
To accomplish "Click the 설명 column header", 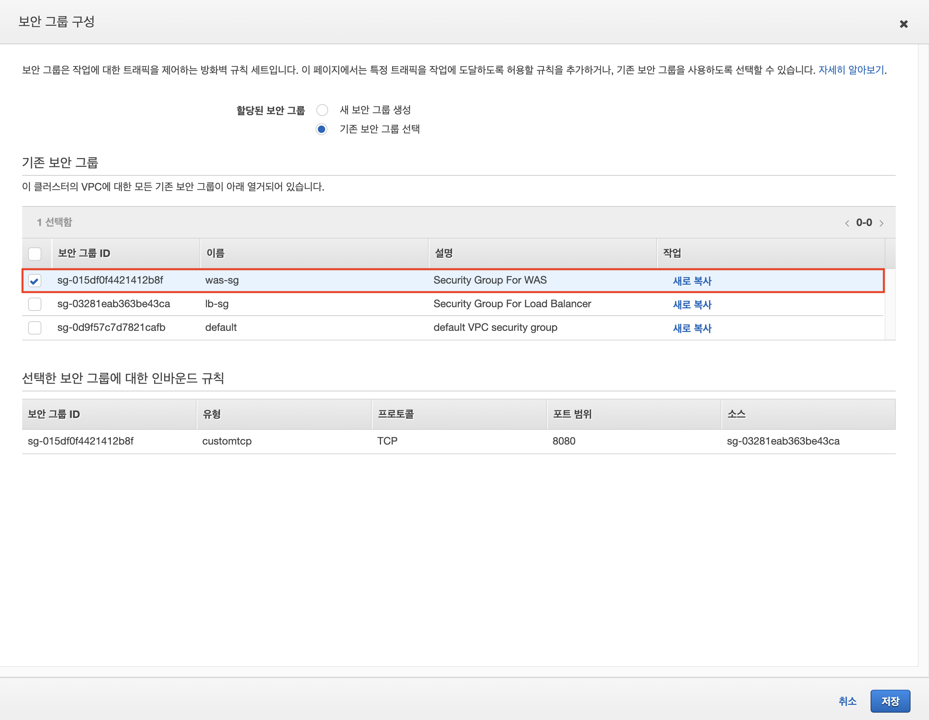I will pos(444,253).
